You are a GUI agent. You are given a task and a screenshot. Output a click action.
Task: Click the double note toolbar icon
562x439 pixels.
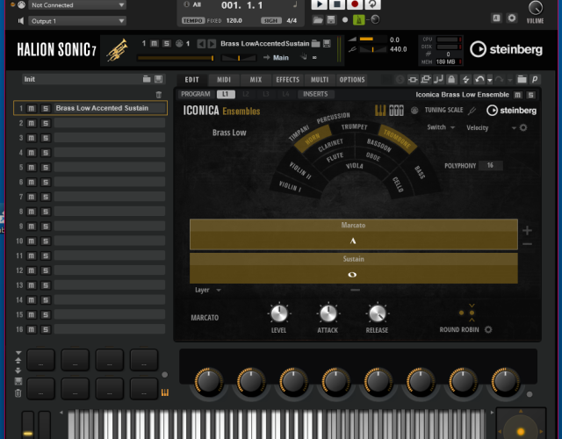tap(438, 79)
